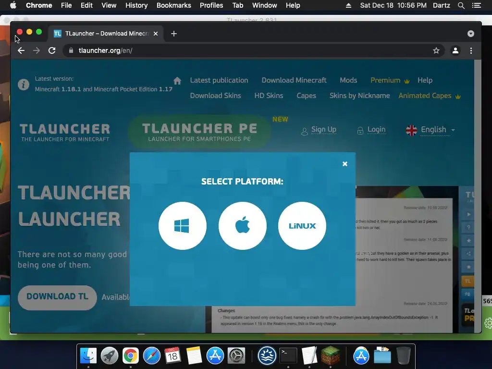Open the Profiles menu
This screenshot has width=492, height=369.
point(211,5)
